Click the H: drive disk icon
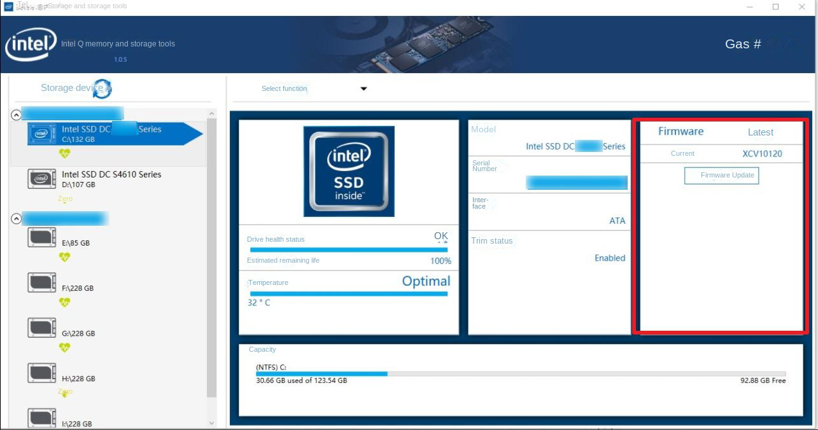This screenshot has width=818, height=430. tap(42, 373)
